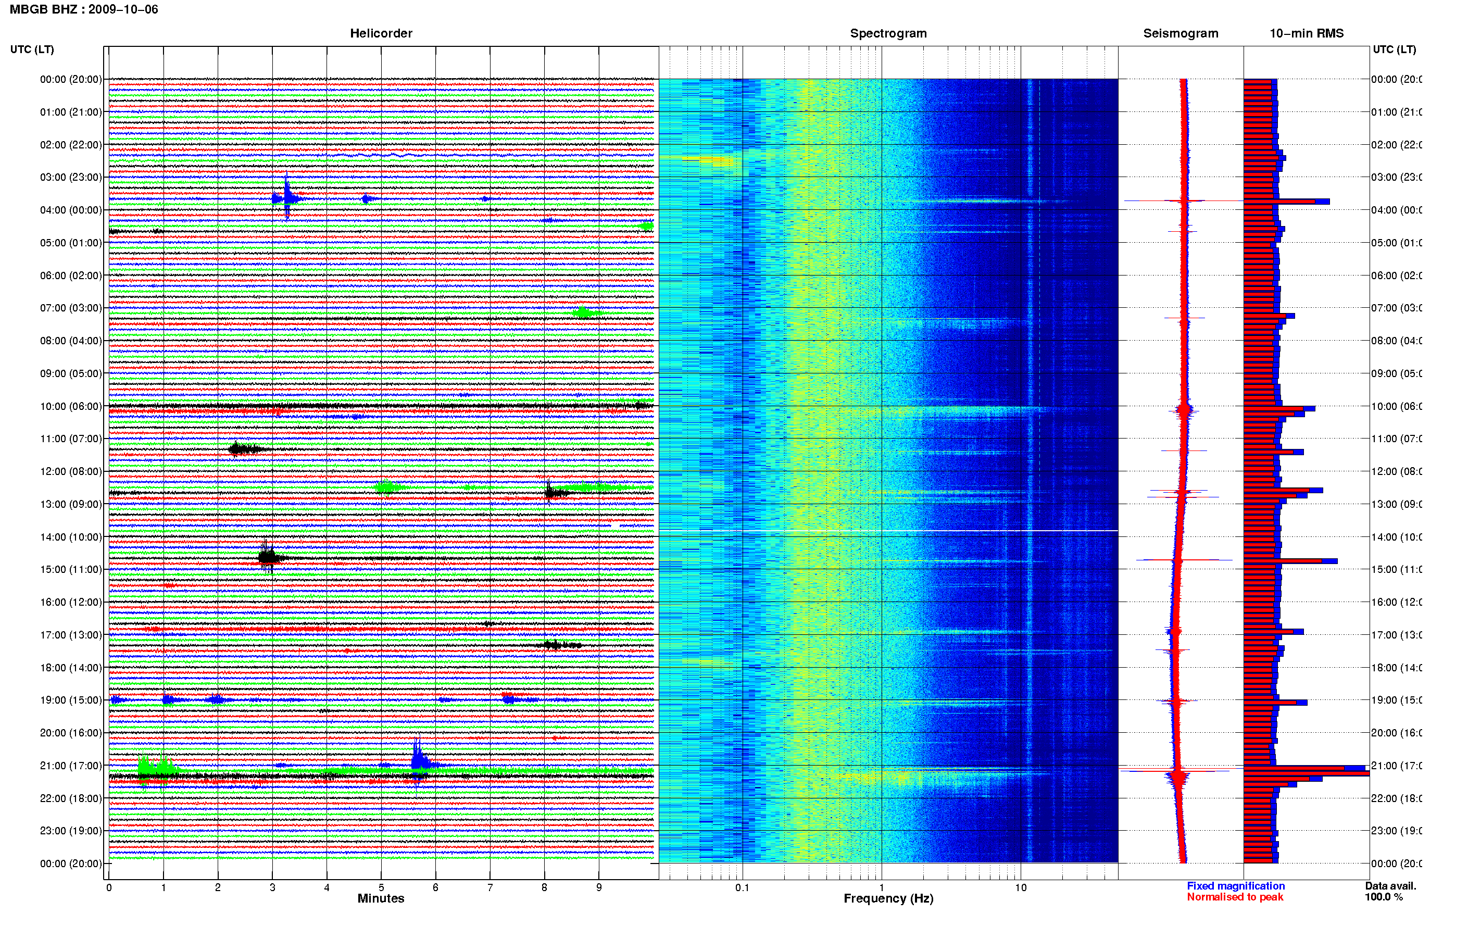Click left axis label '09:00 (05:00)'
The width and height of the screenshot is (1481, 926).
click(71, 373)
